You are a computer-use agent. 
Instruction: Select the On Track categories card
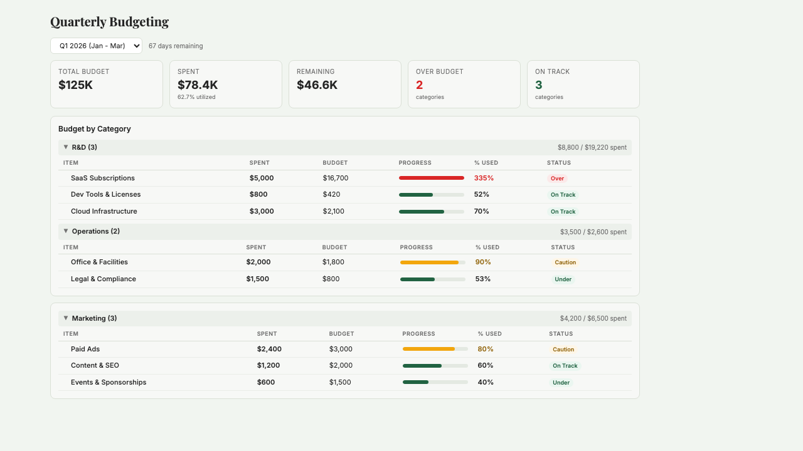(583, 84)
